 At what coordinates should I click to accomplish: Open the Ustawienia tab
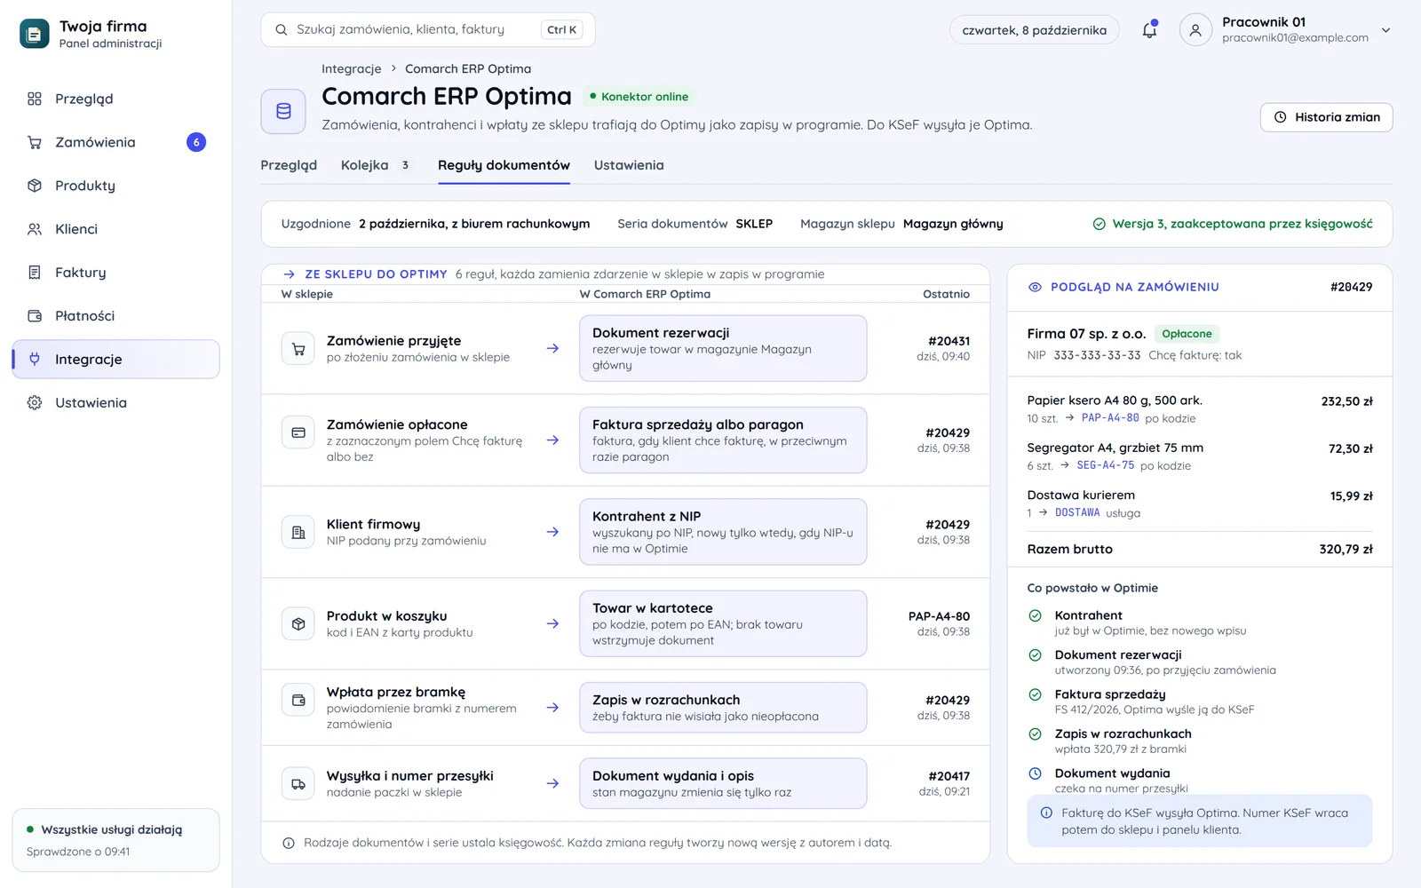tap(629, 165)
